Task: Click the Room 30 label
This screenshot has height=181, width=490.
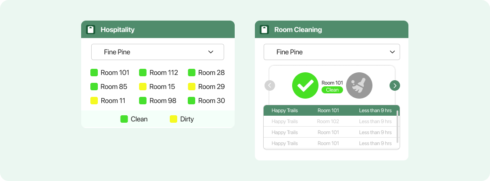Action: (x=211, y=101)
